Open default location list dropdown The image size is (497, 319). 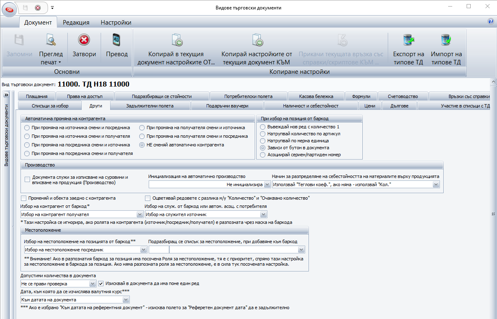(301, 250)
